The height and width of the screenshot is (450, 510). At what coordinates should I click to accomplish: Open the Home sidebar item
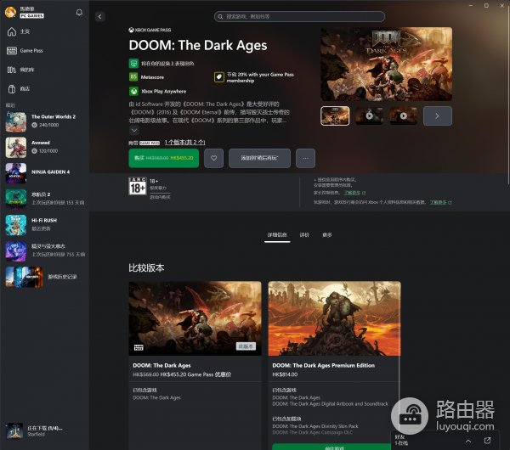pos(44,31)
